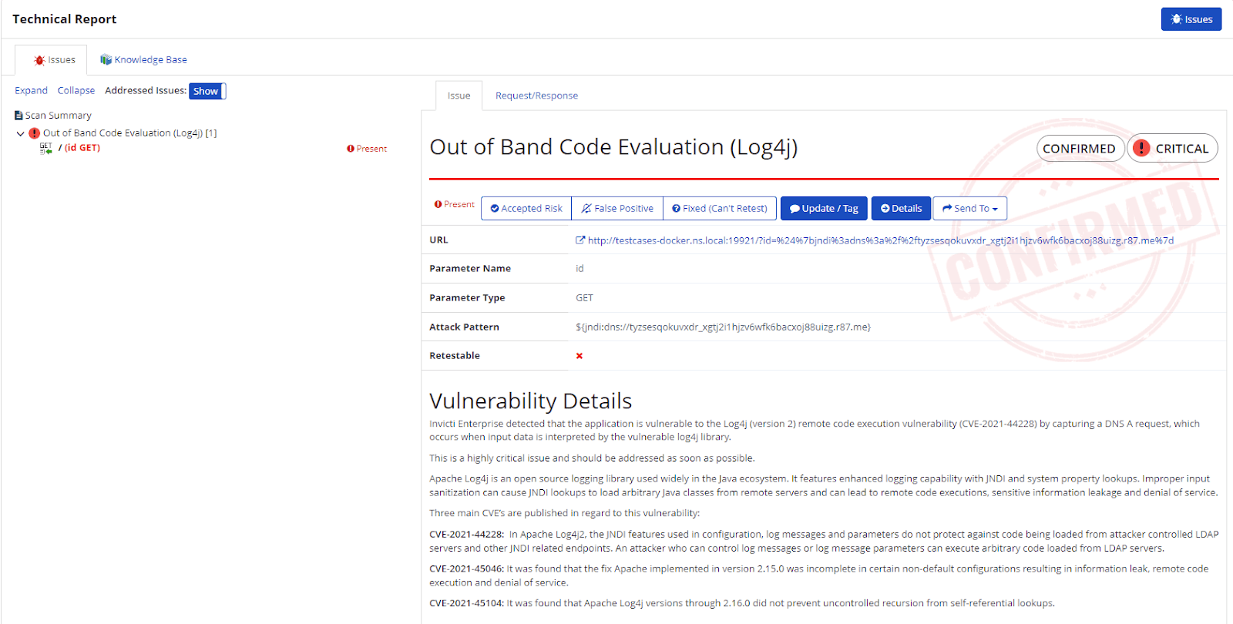Viewport: 1233px width, 624px height.
Task: Select the red Present alert icon in tree
Action: 34,132
